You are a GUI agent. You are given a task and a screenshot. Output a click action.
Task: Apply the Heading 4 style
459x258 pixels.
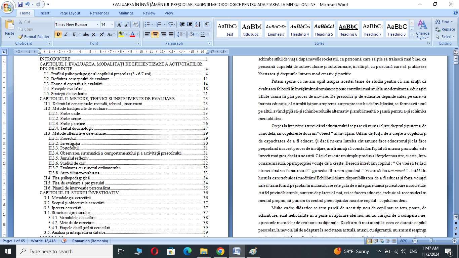pyautogui.click(x=300, y=30)
